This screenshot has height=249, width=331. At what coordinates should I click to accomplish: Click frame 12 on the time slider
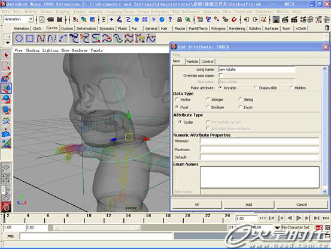(104, 218)
